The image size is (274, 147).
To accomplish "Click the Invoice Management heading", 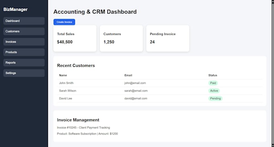I will click(78, 120).
